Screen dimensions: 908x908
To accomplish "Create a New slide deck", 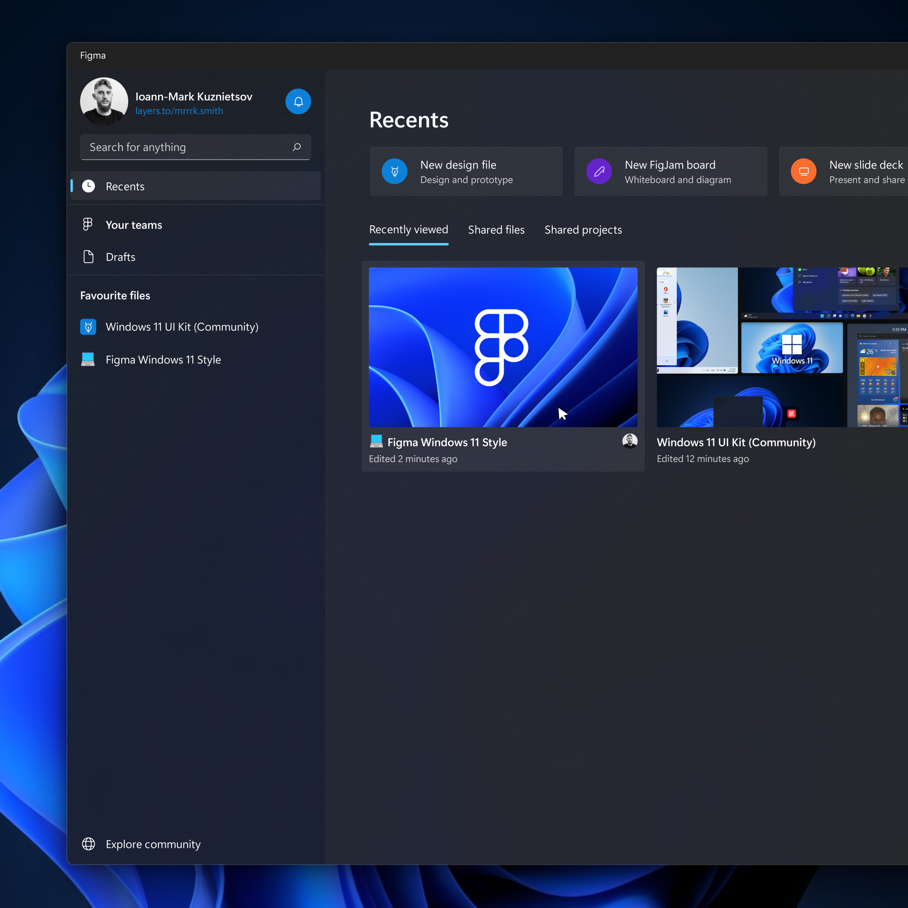I will tap(844, 171).
